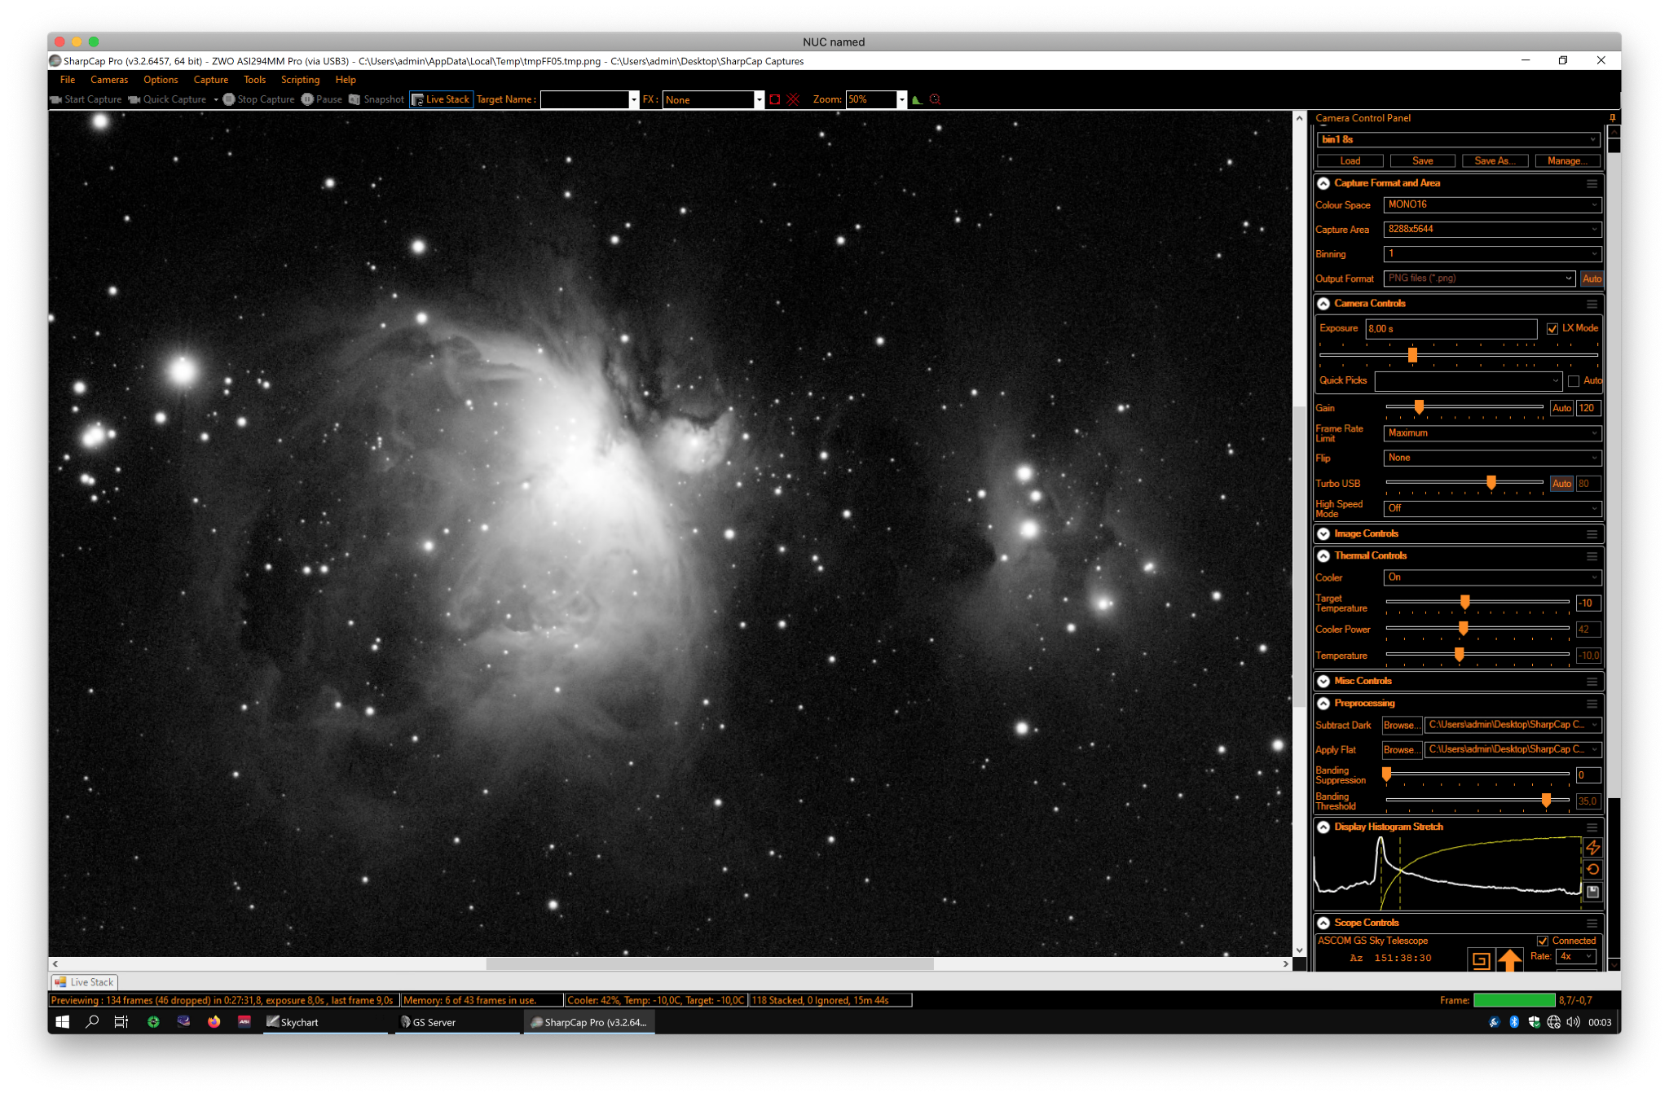
Task: Click the Gain slider handle
Action: tap(1419, 406)
